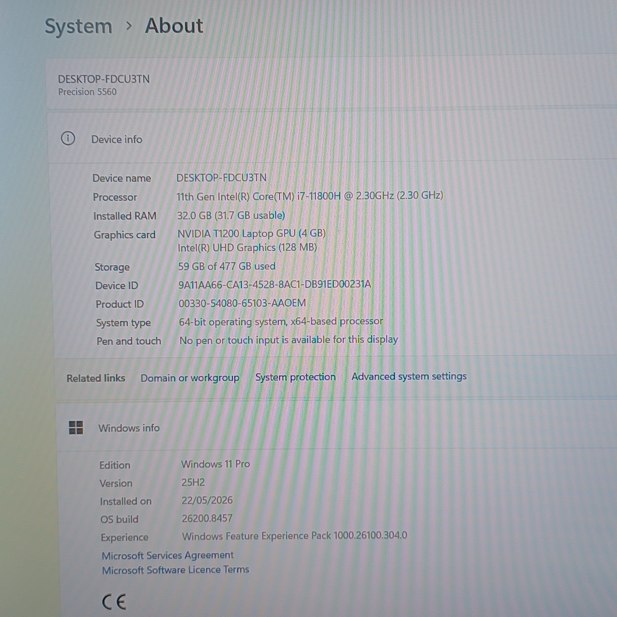Select the i7-11800H processor value
617x617 pixels.
coord(310,196)
